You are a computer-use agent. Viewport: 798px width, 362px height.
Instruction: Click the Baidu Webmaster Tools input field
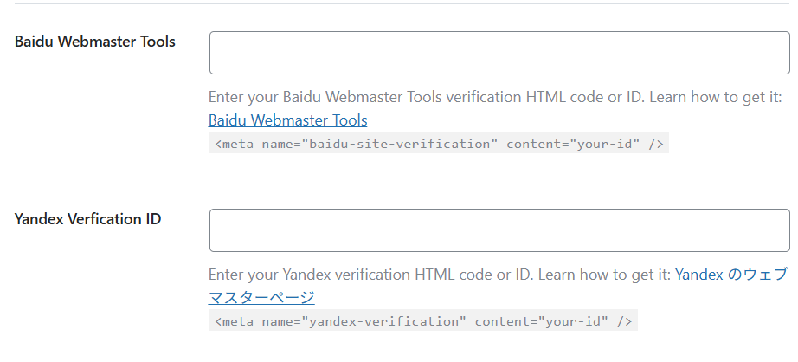click(x=499, y=53)
